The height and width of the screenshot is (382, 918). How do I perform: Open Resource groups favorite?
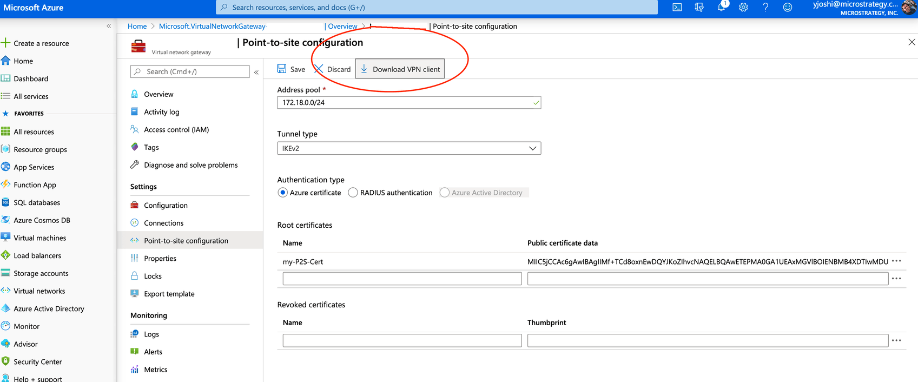pyautogui.click(x=40, y=150)
